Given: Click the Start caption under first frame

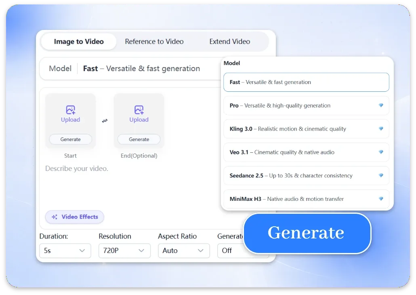Looking at the screenshot, I should point(70,156).
